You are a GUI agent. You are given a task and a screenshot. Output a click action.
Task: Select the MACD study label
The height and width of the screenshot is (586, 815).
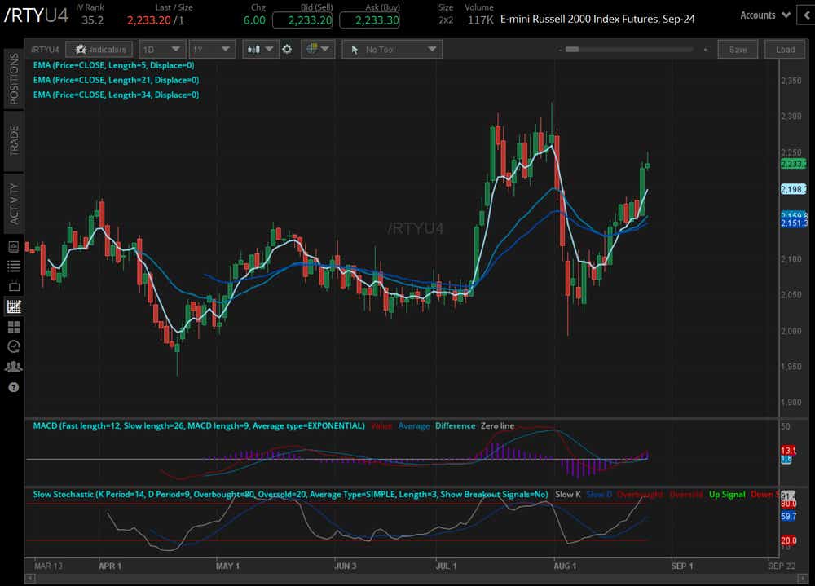point(199,426)
